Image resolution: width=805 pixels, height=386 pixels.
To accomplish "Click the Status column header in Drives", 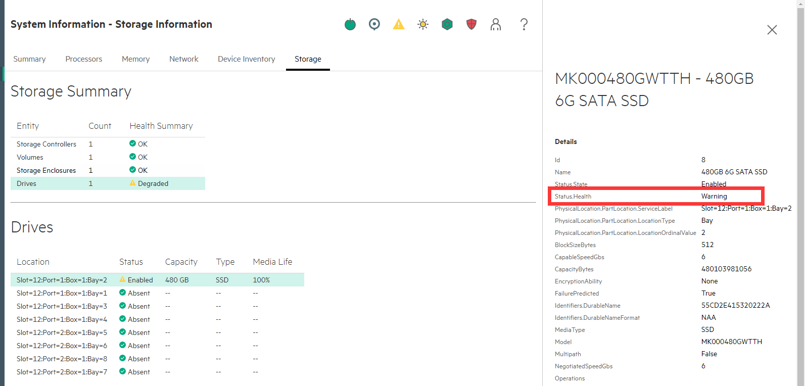I will [x=131, y=262].
